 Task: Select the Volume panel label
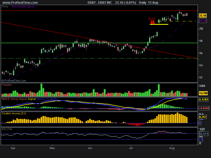click(7, 85)
